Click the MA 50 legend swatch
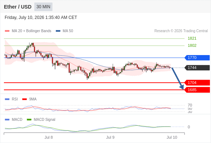The image size is (211, 143). (x=58, y=31)
